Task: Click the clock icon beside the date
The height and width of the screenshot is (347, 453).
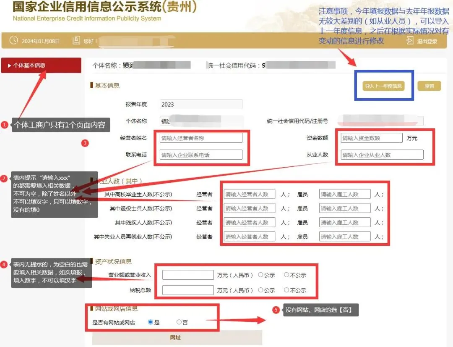Action: point(14,40)
